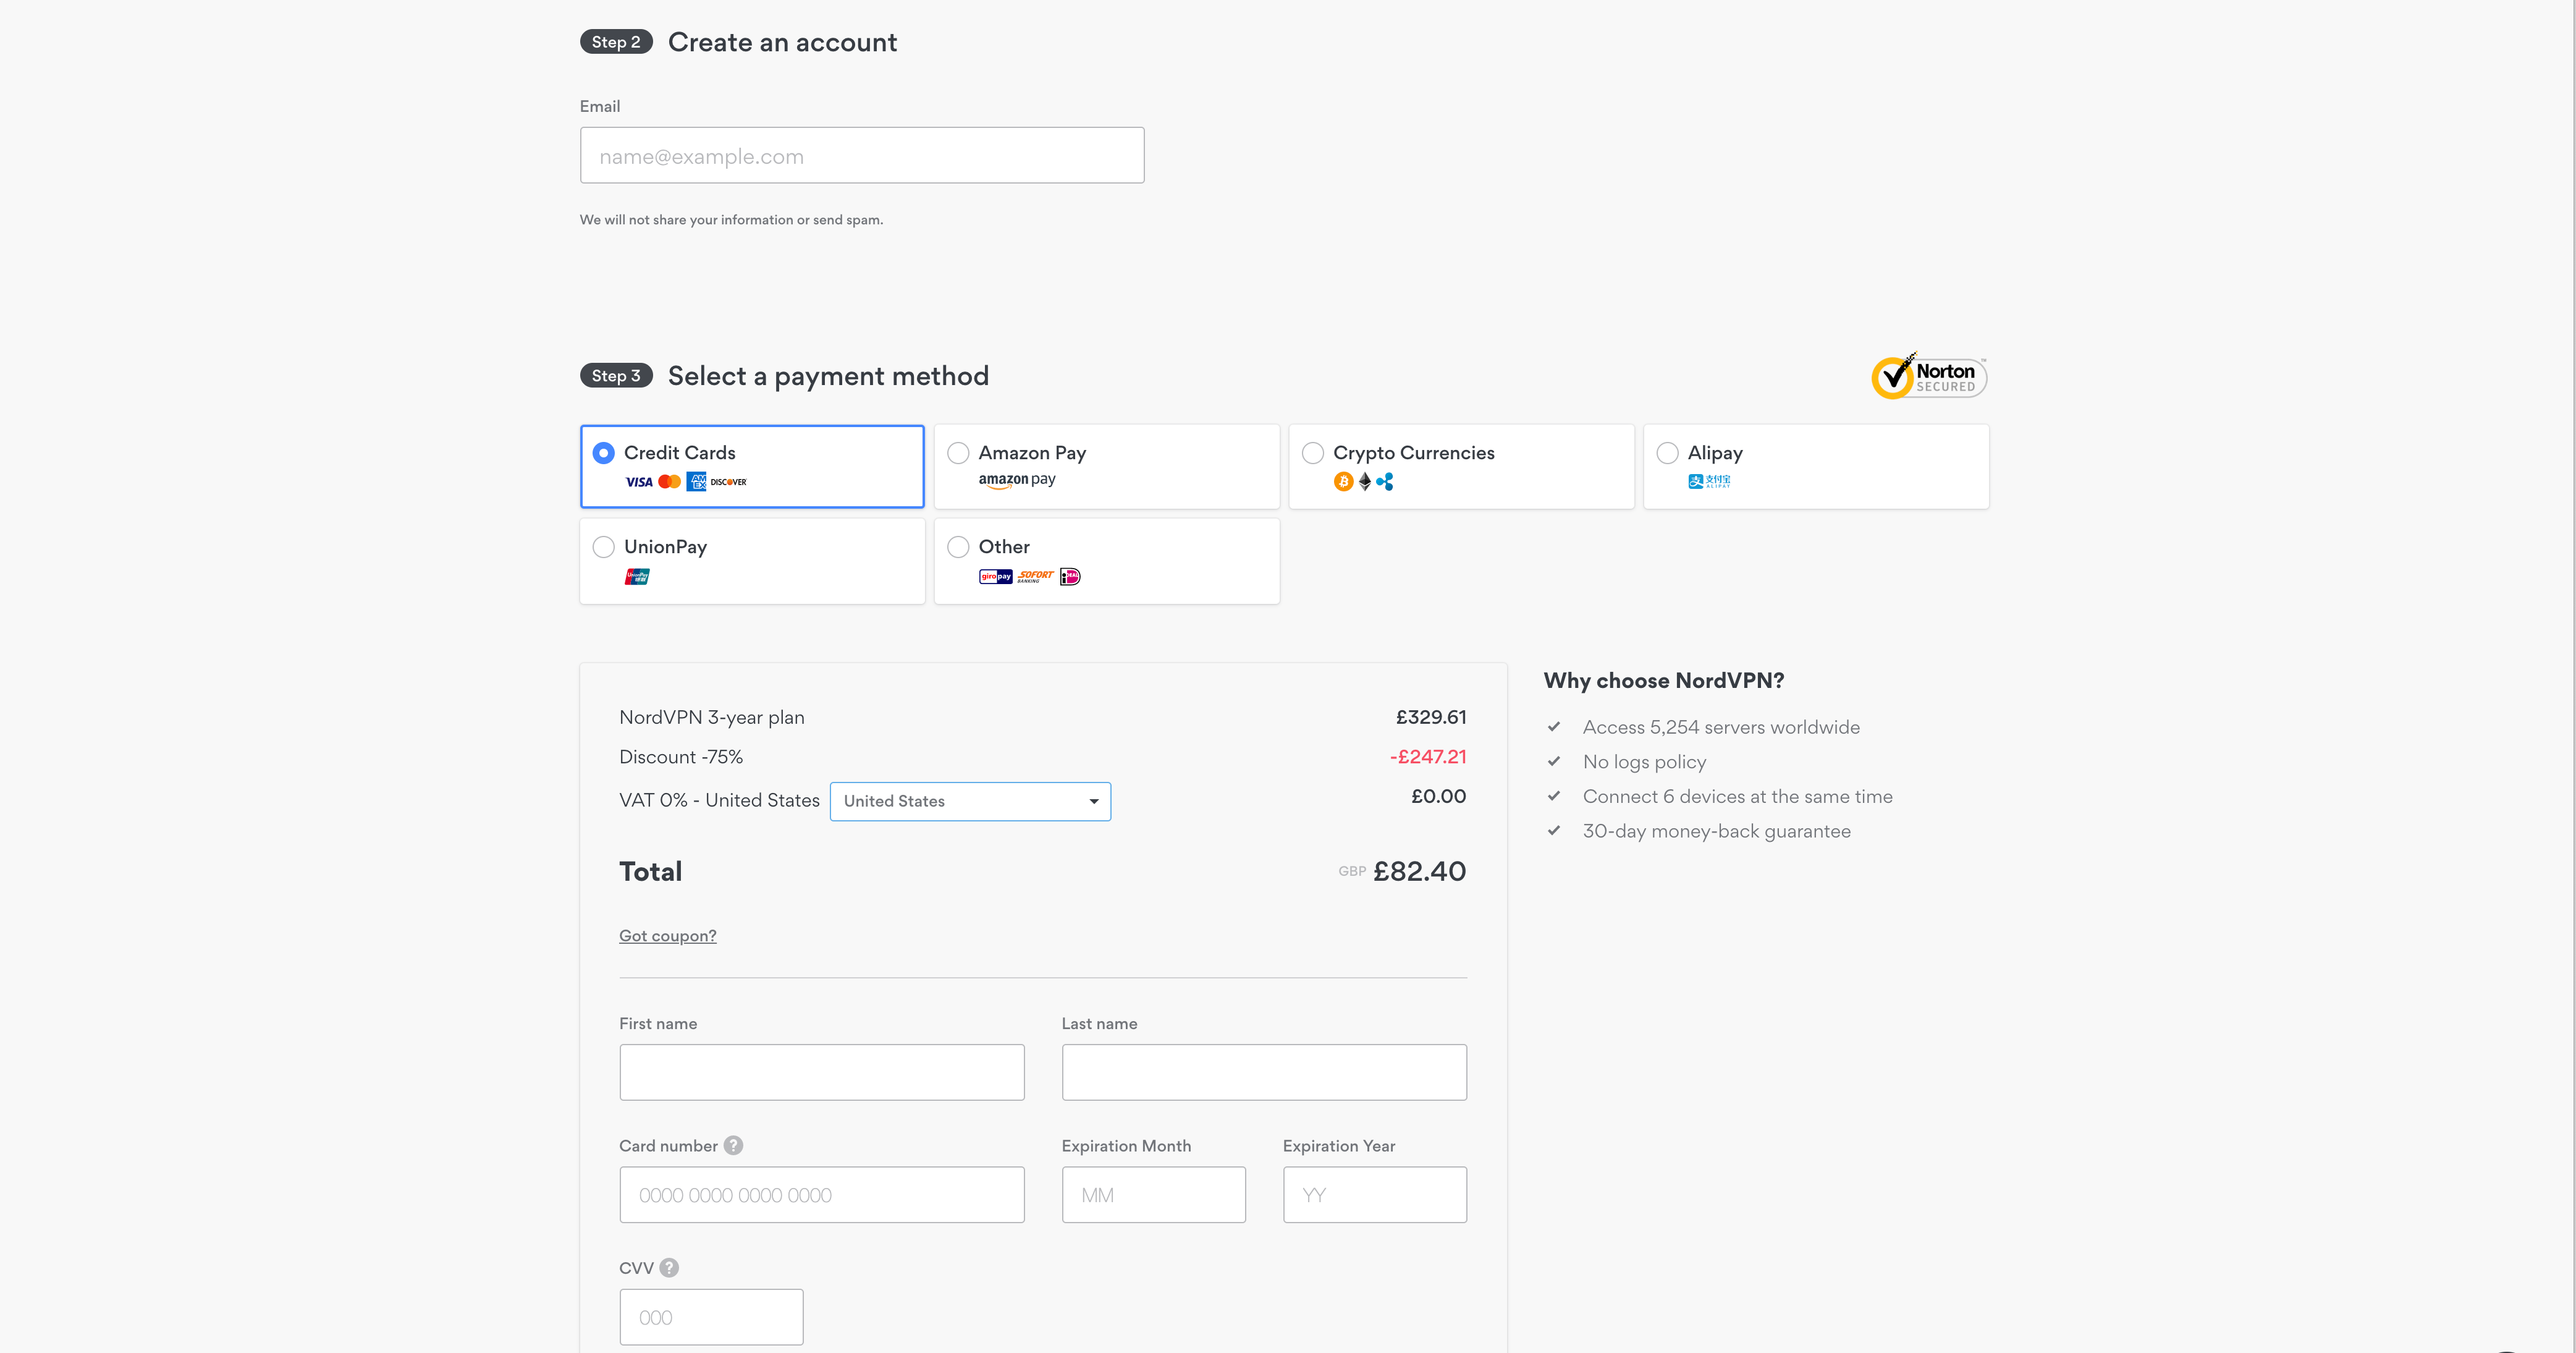Image resolution: width=2576 pixels, height=1353 pixels.
Task: Click the Ripple icon
Action: point(1385,482)
